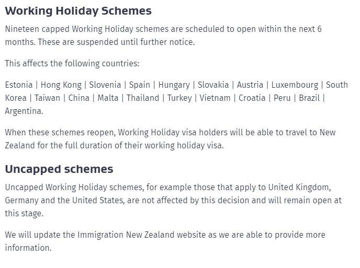The height and width of the screenshot is (268, 360).
Task: Select Slovenia in the country list
Action: click(105, 85)
